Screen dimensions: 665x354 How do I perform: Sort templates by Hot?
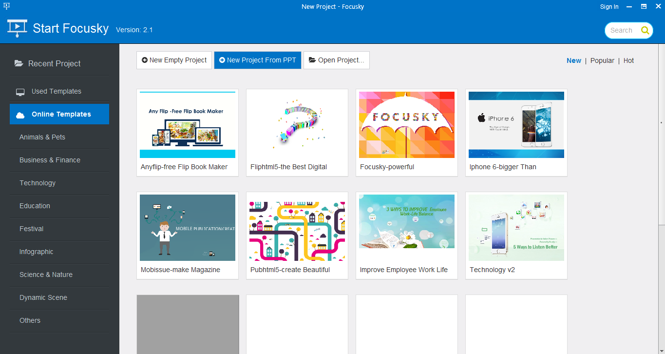click(628, 60)
